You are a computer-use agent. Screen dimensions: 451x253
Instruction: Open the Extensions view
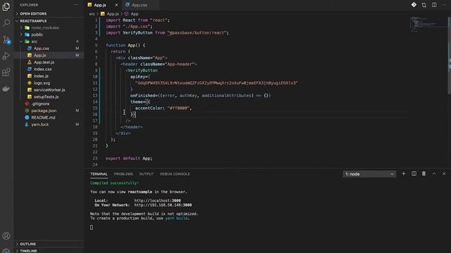tap(6, 72)
